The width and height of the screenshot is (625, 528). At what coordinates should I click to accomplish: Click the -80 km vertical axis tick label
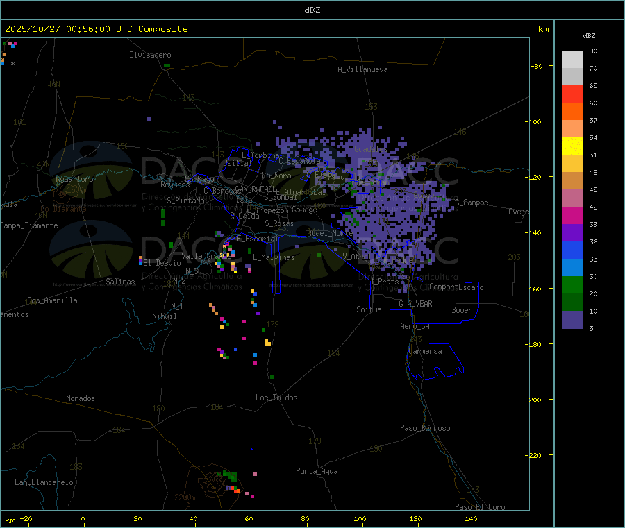[x=537, y=66]
